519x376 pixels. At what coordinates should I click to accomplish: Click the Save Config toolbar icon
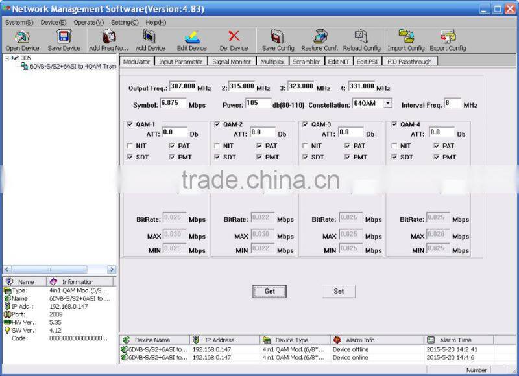(x=278, y=37)
